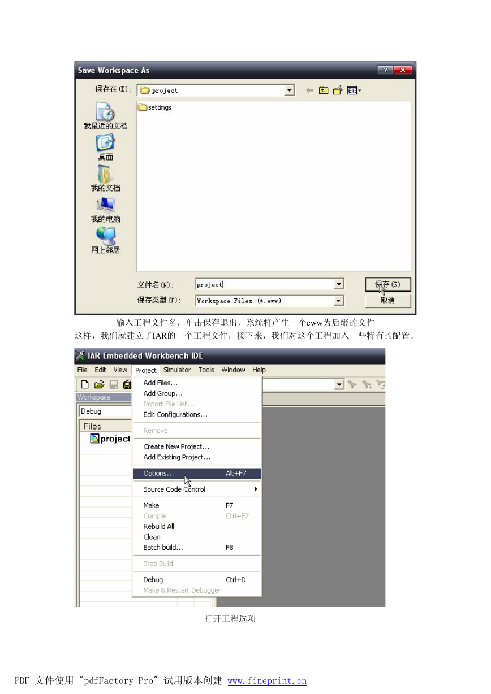Viewport: 491px width, 694px height.
Task: Expand the IAR toolbar search dropdown
Action: click(x=339, y=385)
